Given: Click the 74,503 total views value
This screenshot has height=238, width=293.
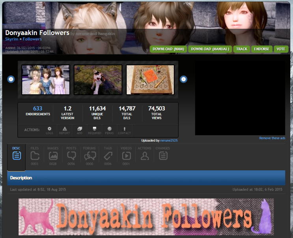Looking at the screenshot, I should 157,109.
